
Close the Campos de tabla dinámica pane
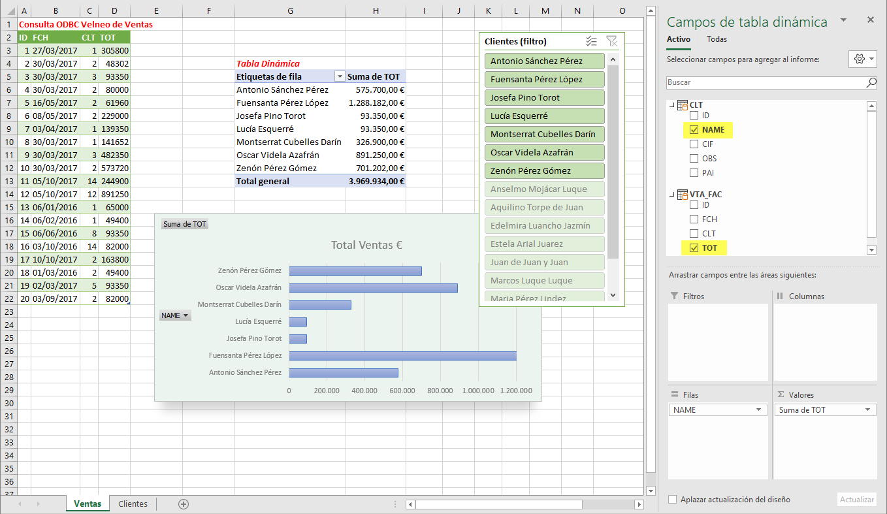click(x=870, y=20)
